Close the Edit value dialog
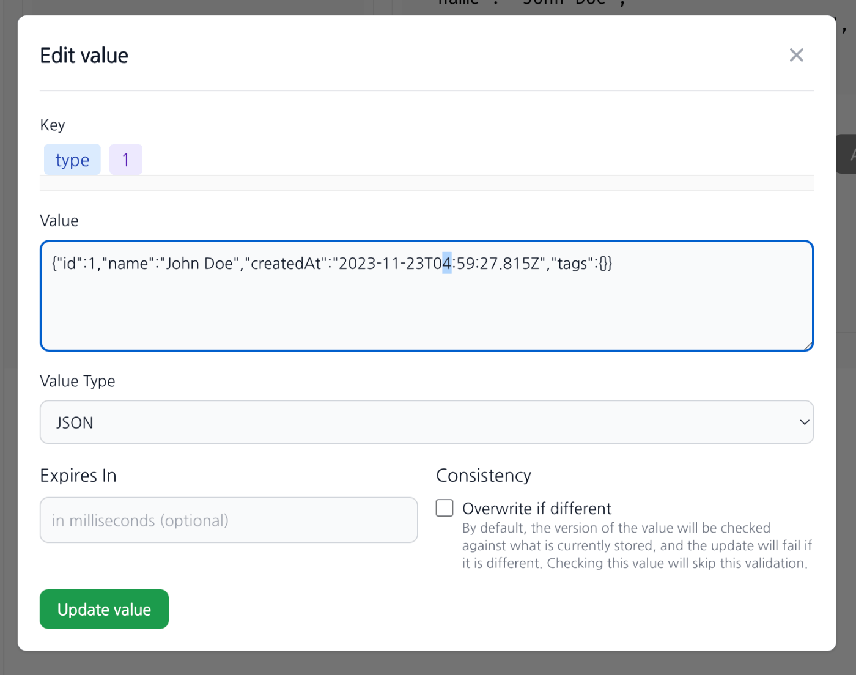Viewport: 856px width, 675px height. (796, 55)
